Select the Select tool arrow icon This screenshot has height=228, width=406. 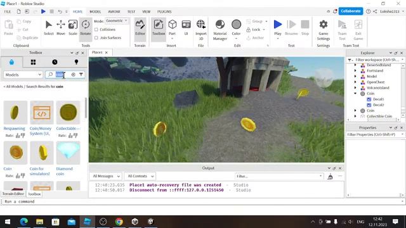(48, 25)
